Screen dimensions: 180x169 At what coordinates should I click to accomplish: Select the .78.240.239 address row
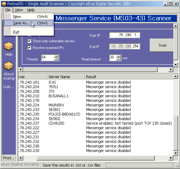point(96,151)
